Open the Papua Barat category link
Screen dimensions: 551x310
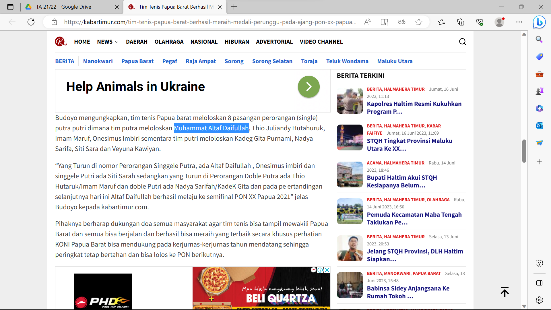click(x=137, y=61)
